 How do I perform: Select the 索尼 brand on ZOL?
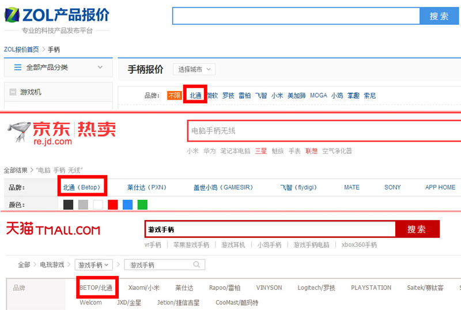(370, 96)
